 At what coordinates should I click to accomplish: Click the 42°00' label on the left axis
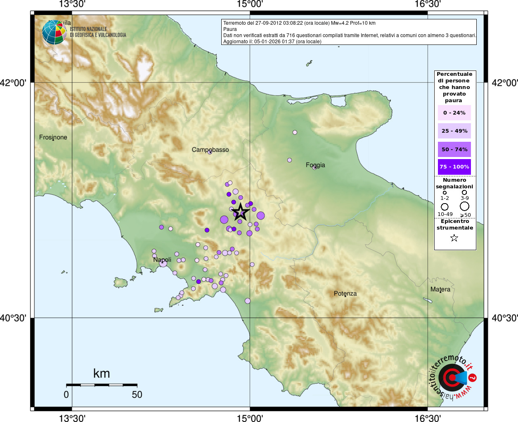(13, 83)
